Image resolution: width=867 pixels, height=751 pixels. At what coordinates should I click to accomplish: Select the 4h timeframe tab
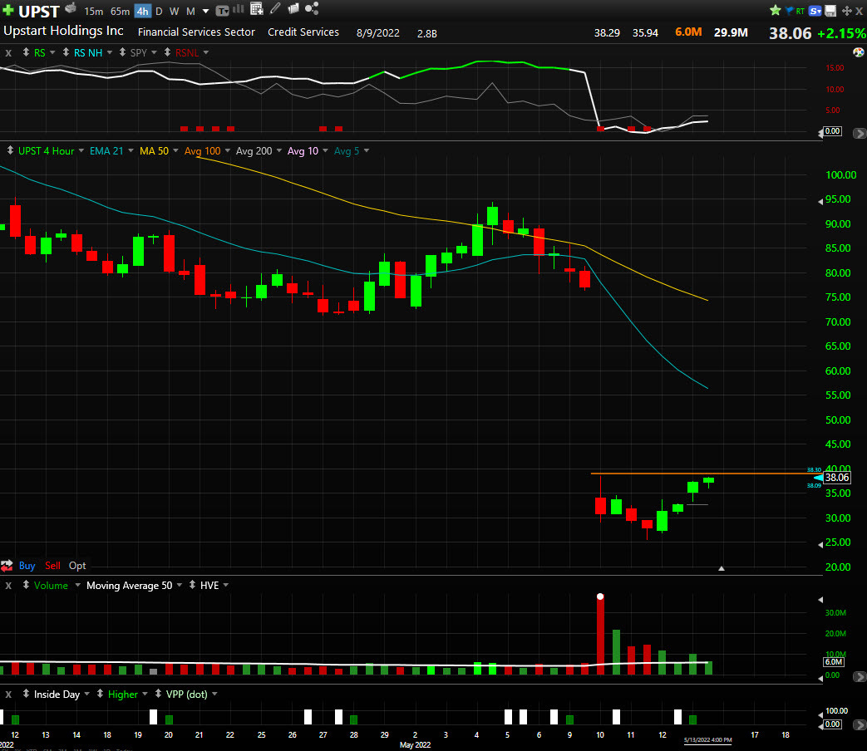143,11
